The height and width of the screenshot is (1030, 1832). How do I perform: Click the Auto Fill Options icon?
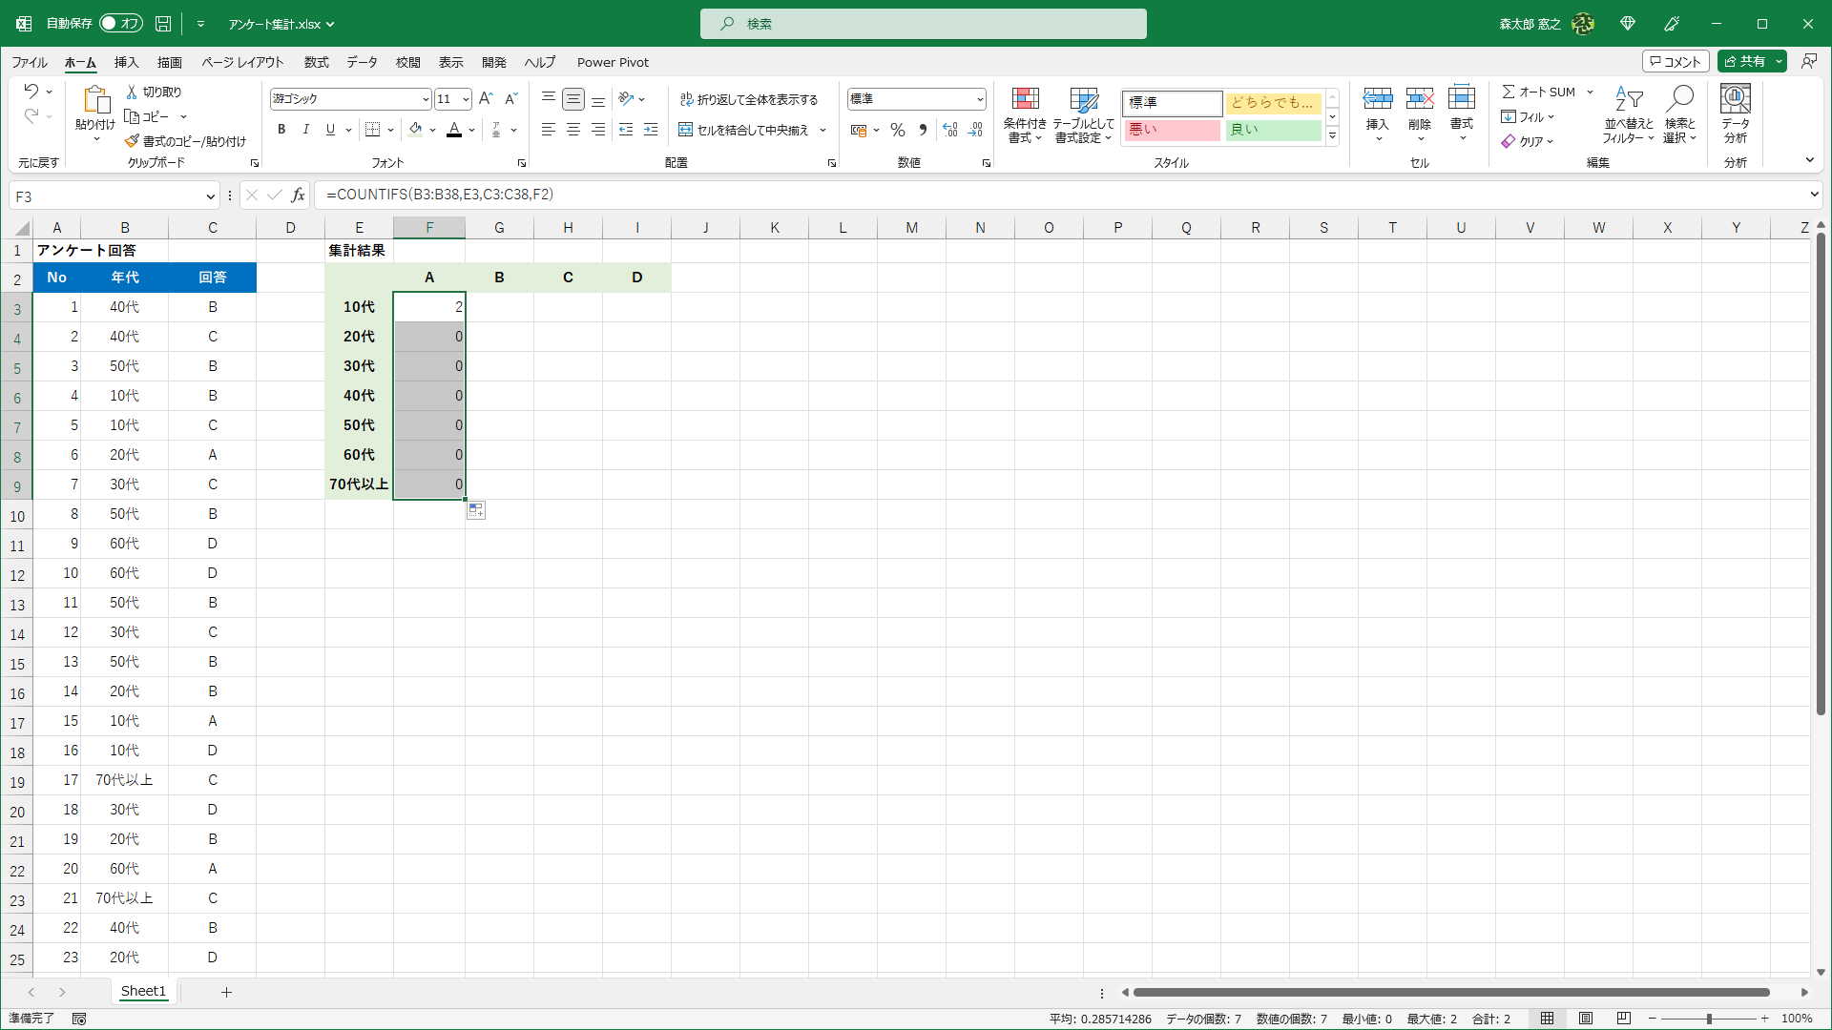point(475,511)
